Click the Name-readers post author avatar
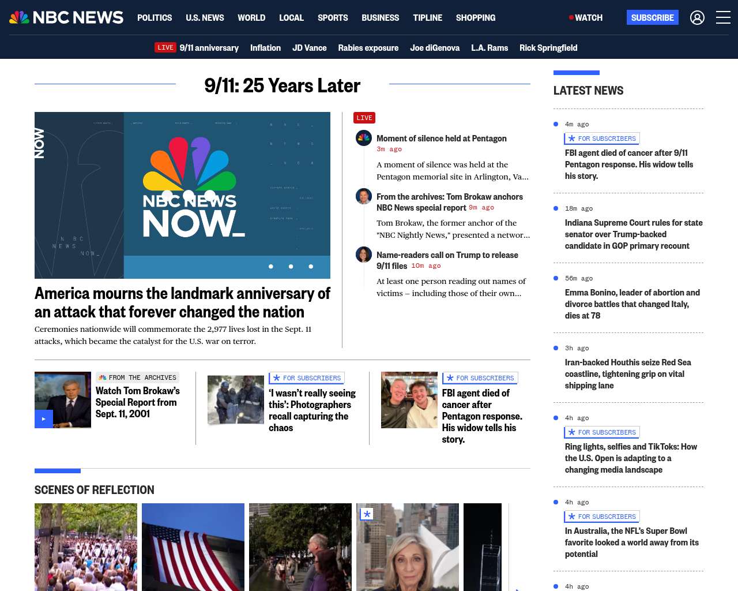 coord(364,255)
